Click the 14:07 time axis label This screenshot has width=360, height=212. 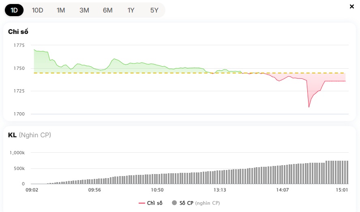pos(283,190)
